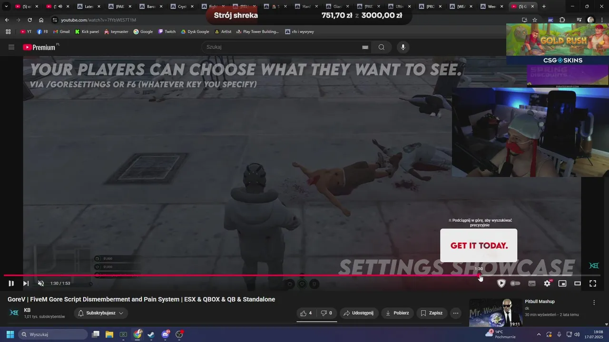
Task: Open the on-screen keyboard in search box
Action: coord(365,47)
